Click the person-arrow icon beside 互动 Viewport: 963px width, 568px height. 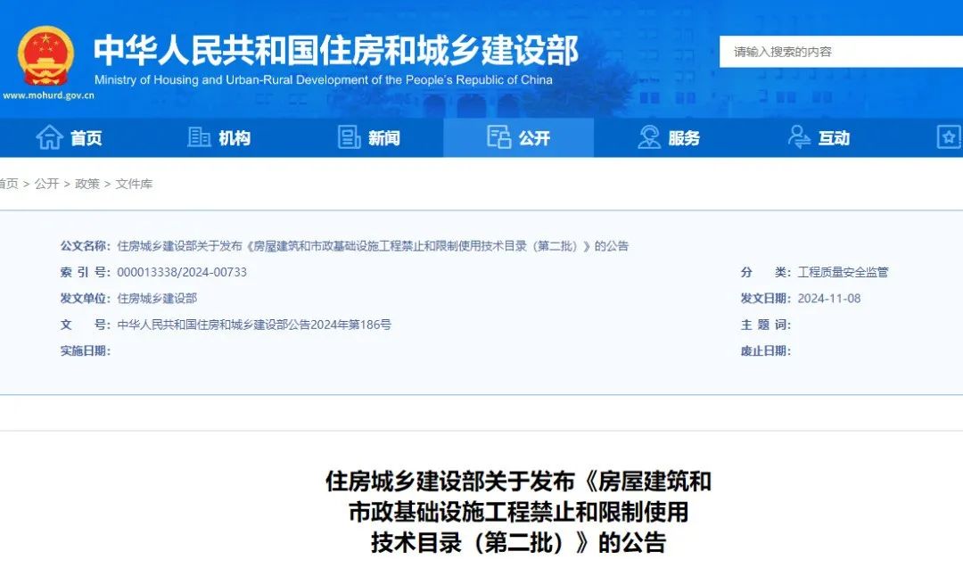coord(799,137)
